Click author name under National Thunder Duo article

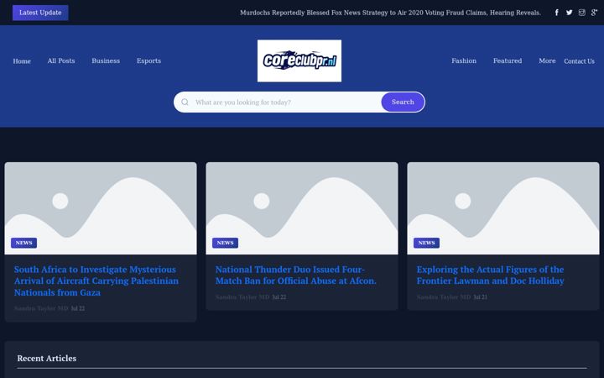[242, 297]
